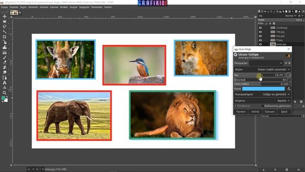Image resolution: width=305 pixels, height=172 pixels.
Task: Toggle the Önizleme preview checkbox
Action: tap(235, 106)
